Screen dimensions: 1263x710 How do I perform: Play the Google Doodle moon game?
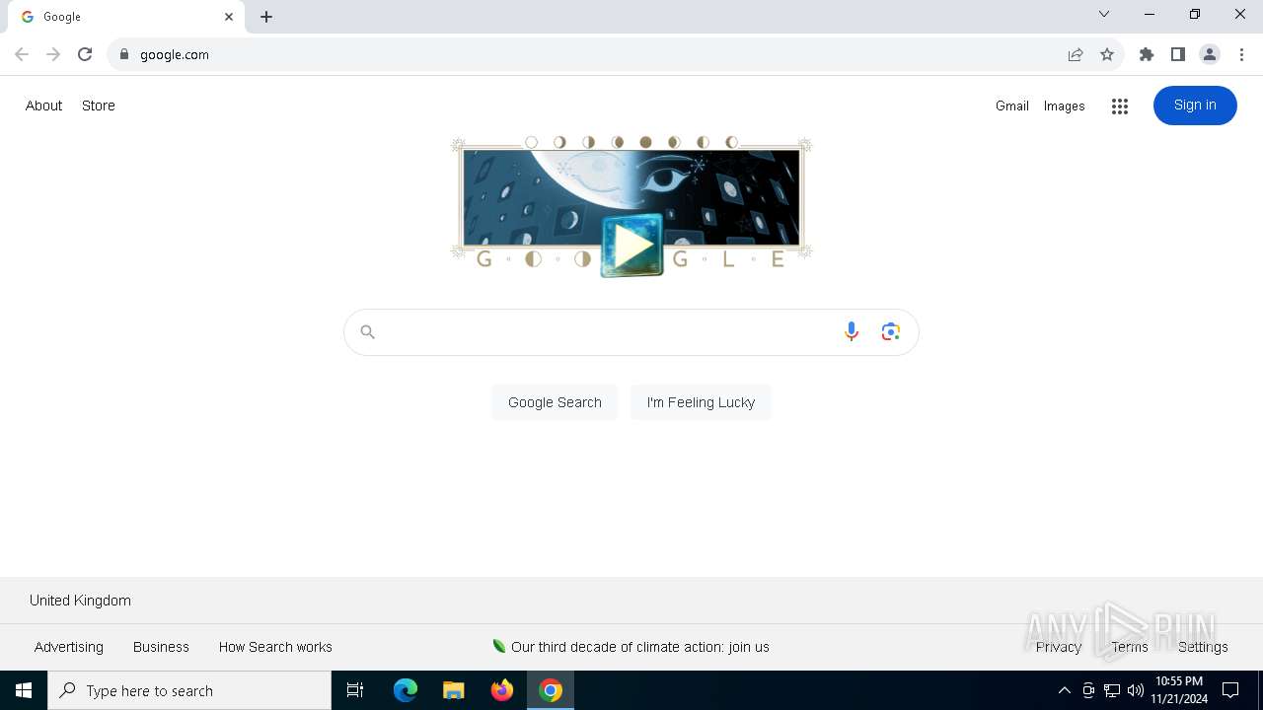tap(631, 246)
